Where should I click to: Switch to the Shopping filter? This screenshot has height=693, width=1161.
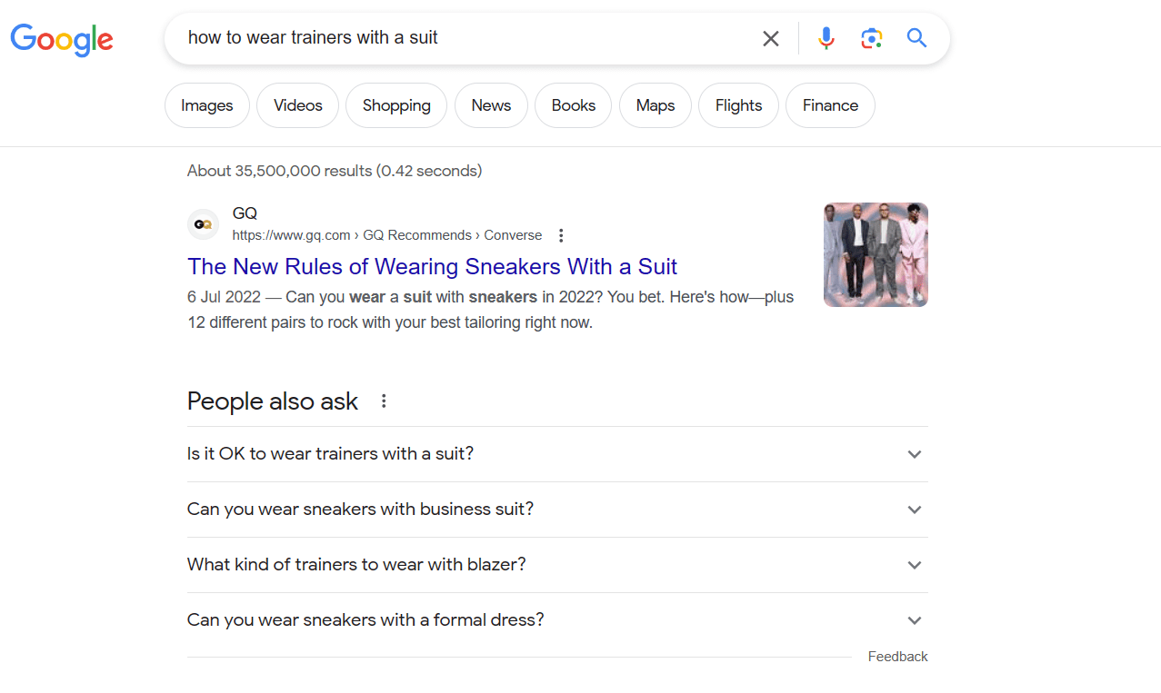coord(396,105)
